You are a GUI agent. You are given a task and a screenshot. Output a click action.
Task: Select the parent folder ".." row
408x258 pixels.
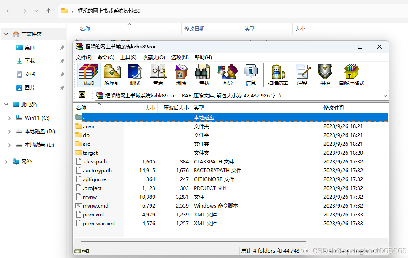(231, 117)
